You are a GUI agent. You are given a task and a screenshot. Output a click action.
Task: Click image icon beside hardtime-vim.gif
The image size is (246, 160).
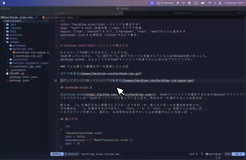click(14, 56)
